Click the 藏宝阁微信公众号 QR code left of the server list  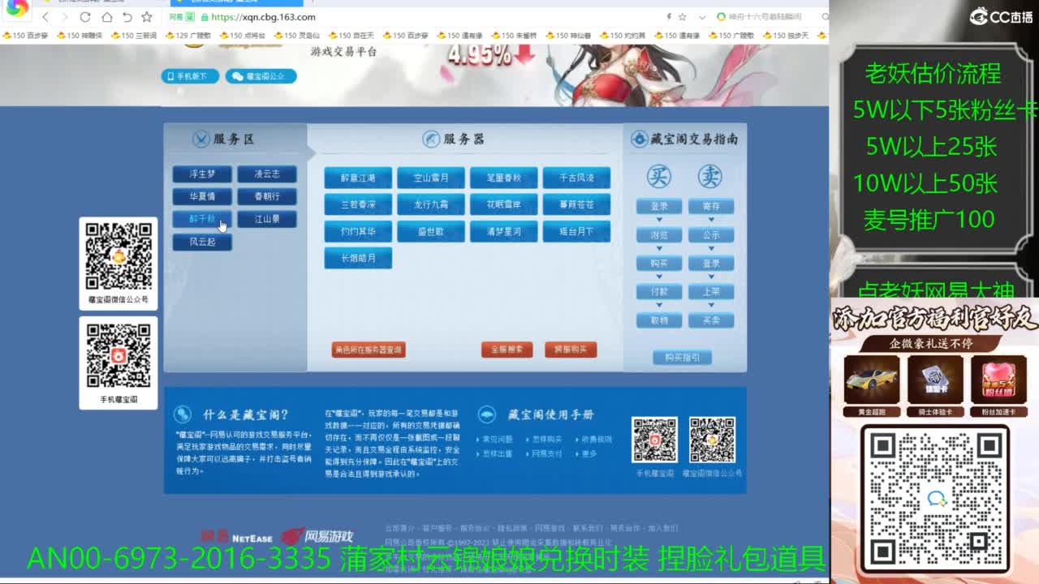click(119, 256)
